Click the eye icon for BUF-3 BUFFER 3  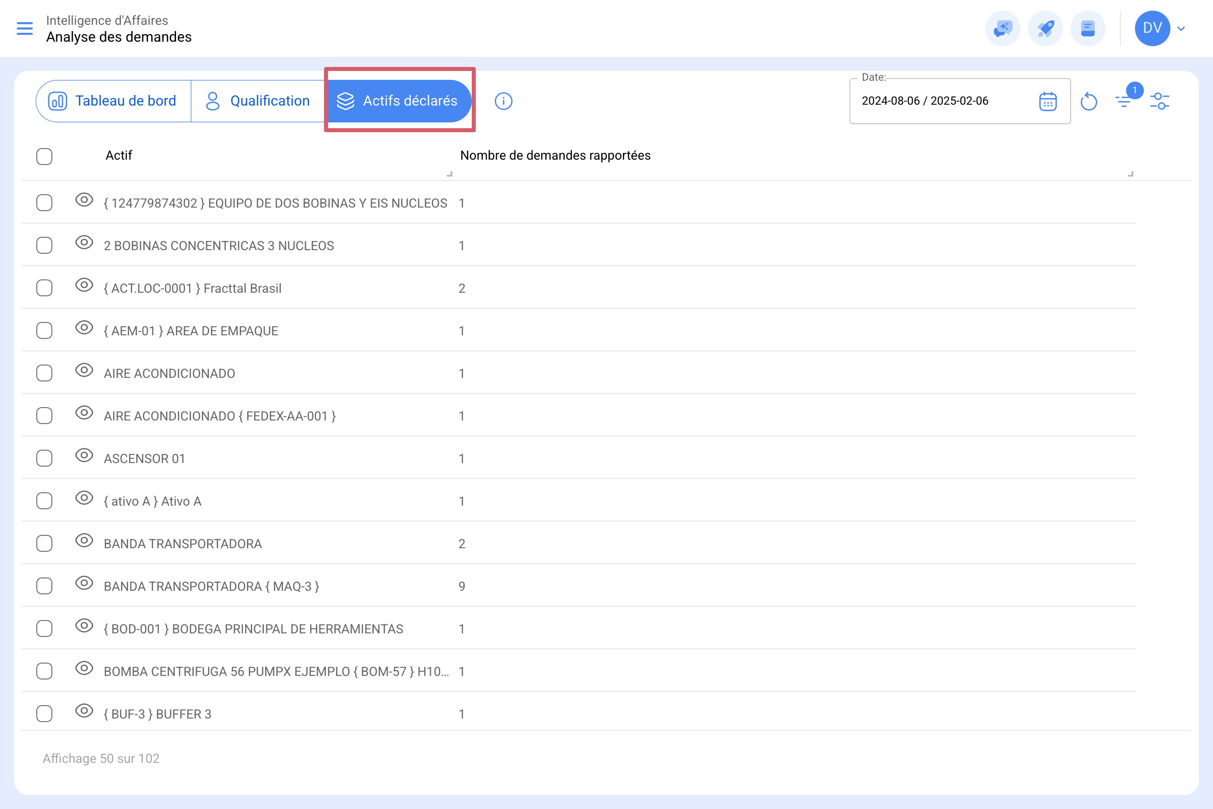click(84, 711)
